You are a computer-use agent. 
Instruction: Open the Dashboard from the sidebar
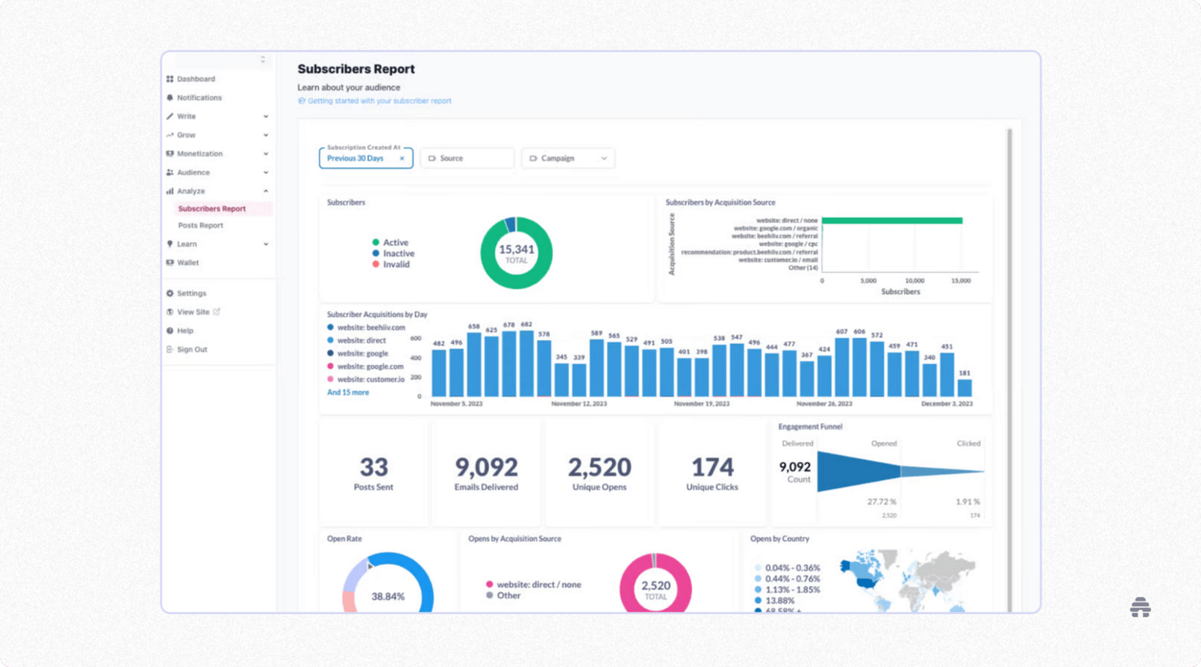[170, 79]
